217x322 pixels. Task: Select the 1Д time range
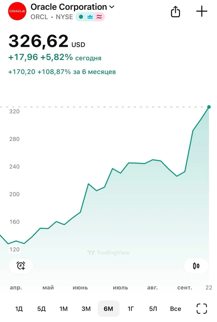tap(19, 309)
